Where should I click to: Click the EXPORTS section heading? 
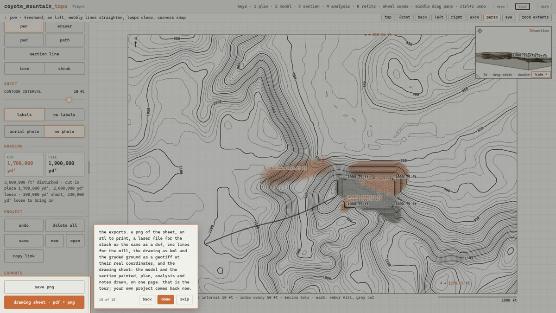coord(13,273)
